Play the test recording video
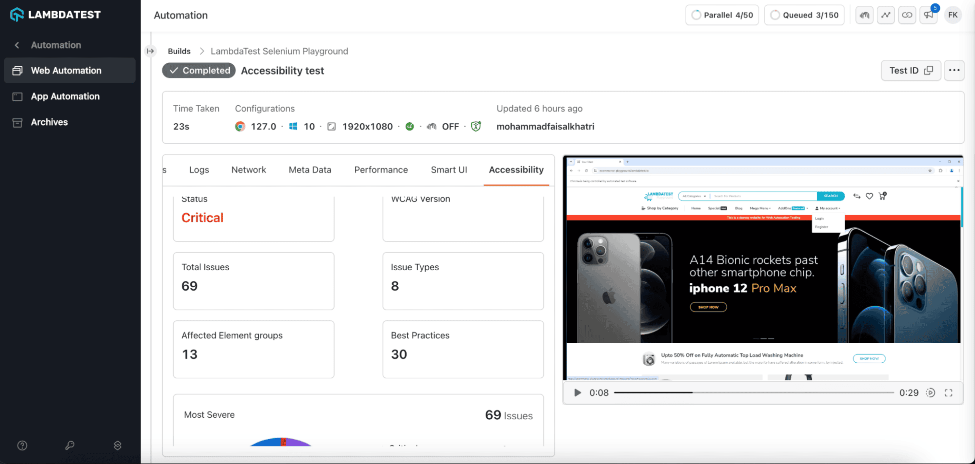 click(577, 392)
